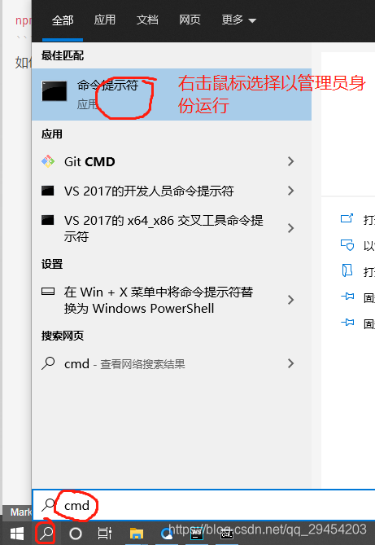Click the Open action icon in right pane
This screenshot has height=545, width=375.
(x=347, y=218)
